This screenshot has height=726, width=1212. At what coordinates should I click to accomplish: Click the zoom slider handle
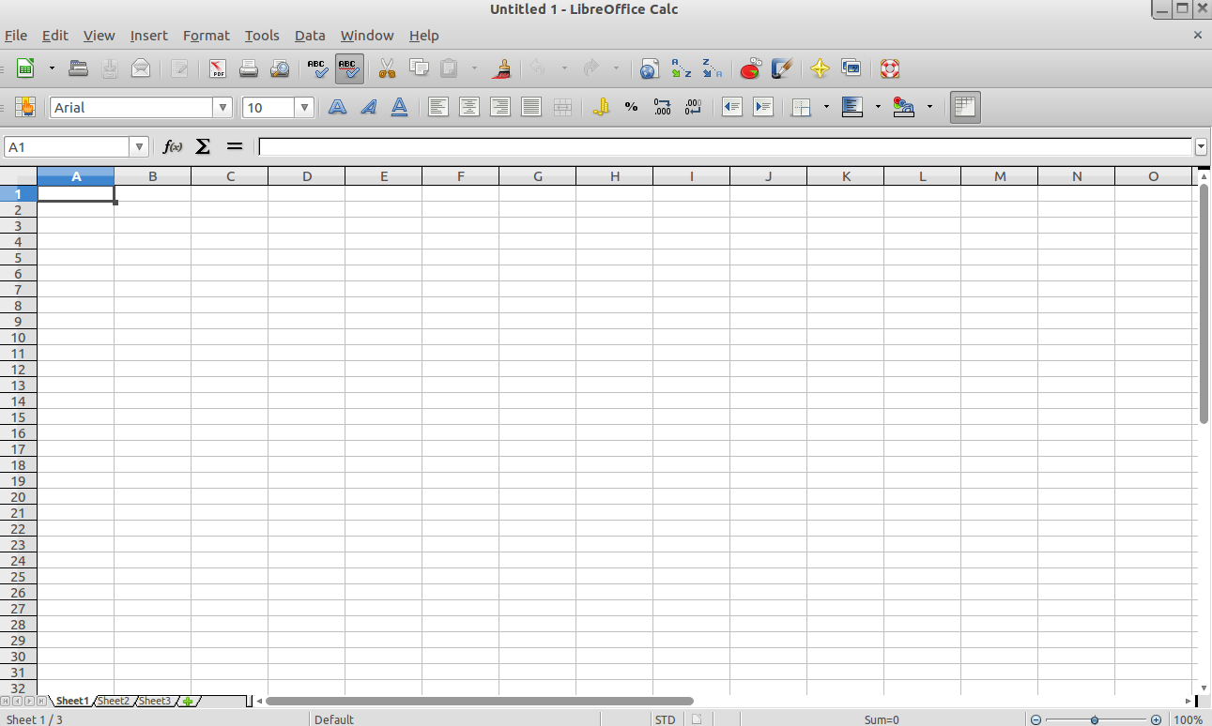click(x=1095, y=719)
